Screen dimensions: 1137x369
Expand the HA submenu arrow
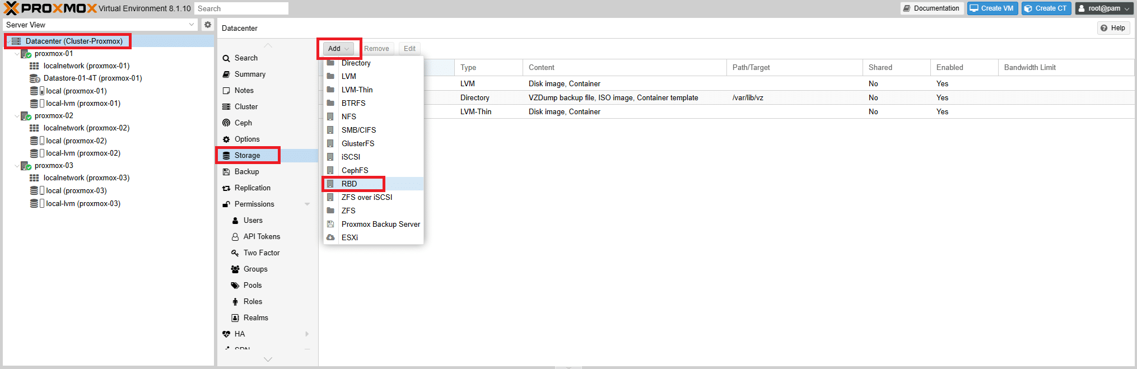click(307, 334)
